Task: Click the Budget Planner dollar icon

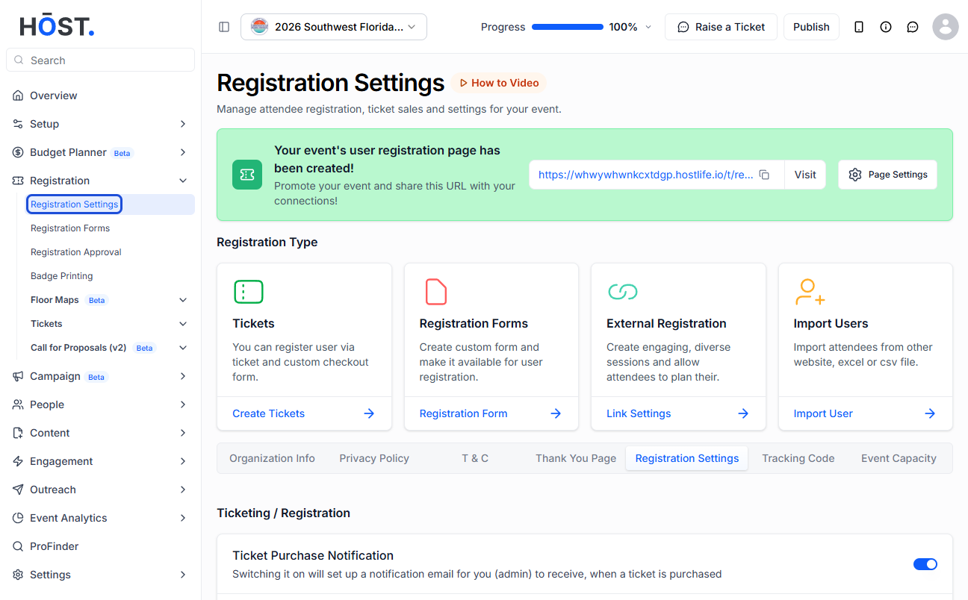Action: click(x=18, y=152)
